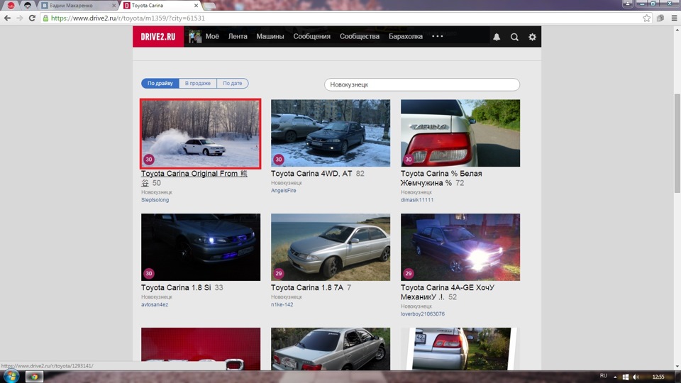Click the Chrome icon in the taskbar
681x383 pixels.
pyautogui.click(x=34, y=377)
